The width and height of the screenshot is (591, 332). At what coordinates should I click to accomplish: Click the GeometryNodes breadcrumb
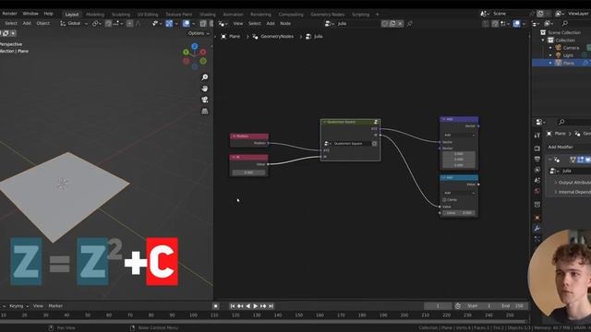277,37
